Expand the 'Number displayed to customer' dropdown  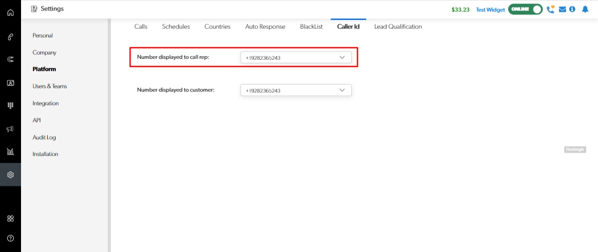296,90
